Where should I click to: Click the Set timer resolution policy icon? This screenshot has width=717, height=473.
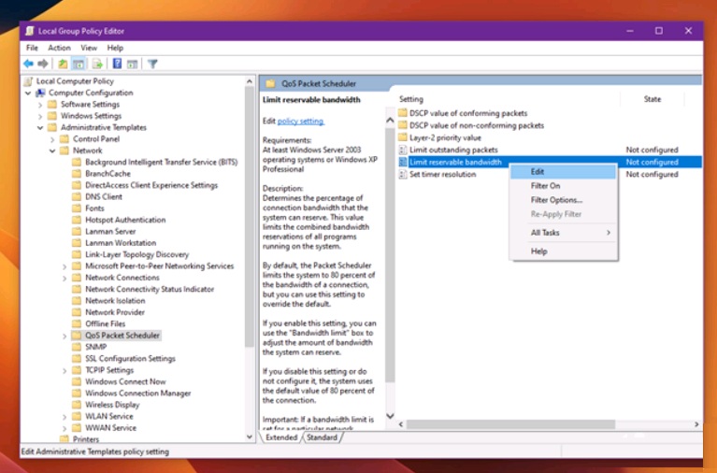pos(402,174)
